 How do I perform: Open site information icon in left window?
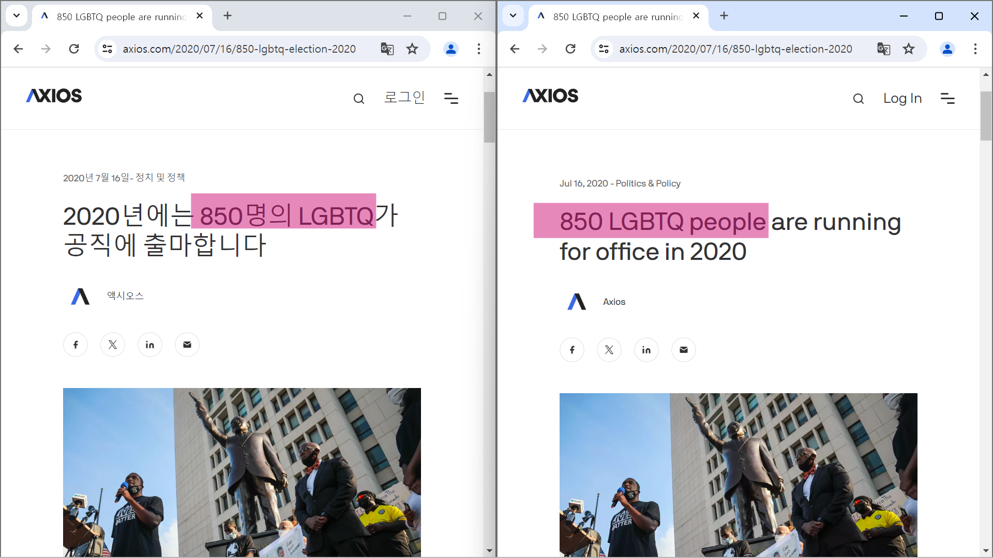click(108, 49)
